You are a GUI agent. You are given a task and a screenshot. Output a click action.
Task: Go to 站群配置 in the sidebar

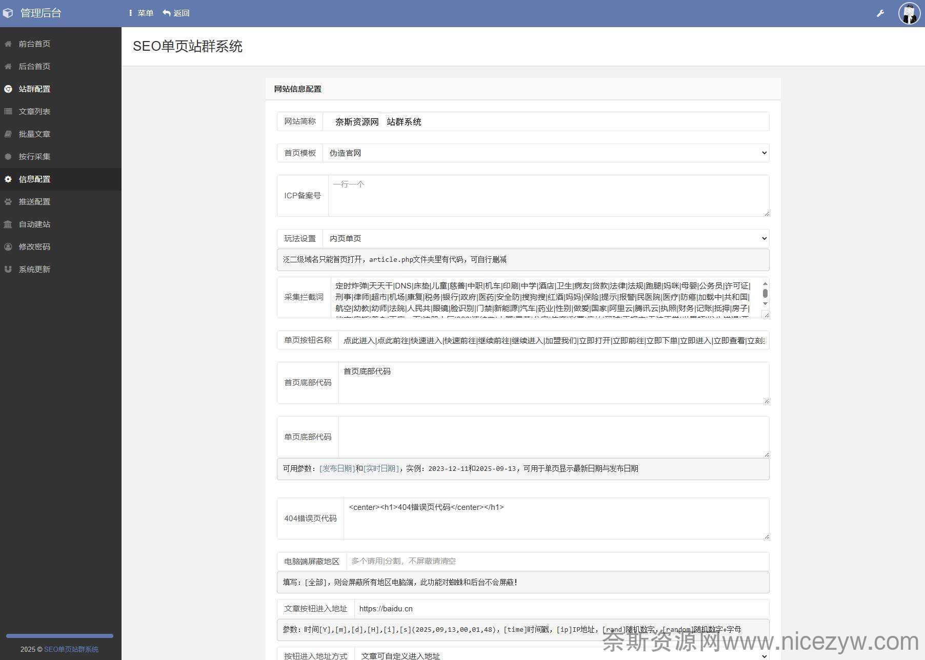(x=34, y=89)
